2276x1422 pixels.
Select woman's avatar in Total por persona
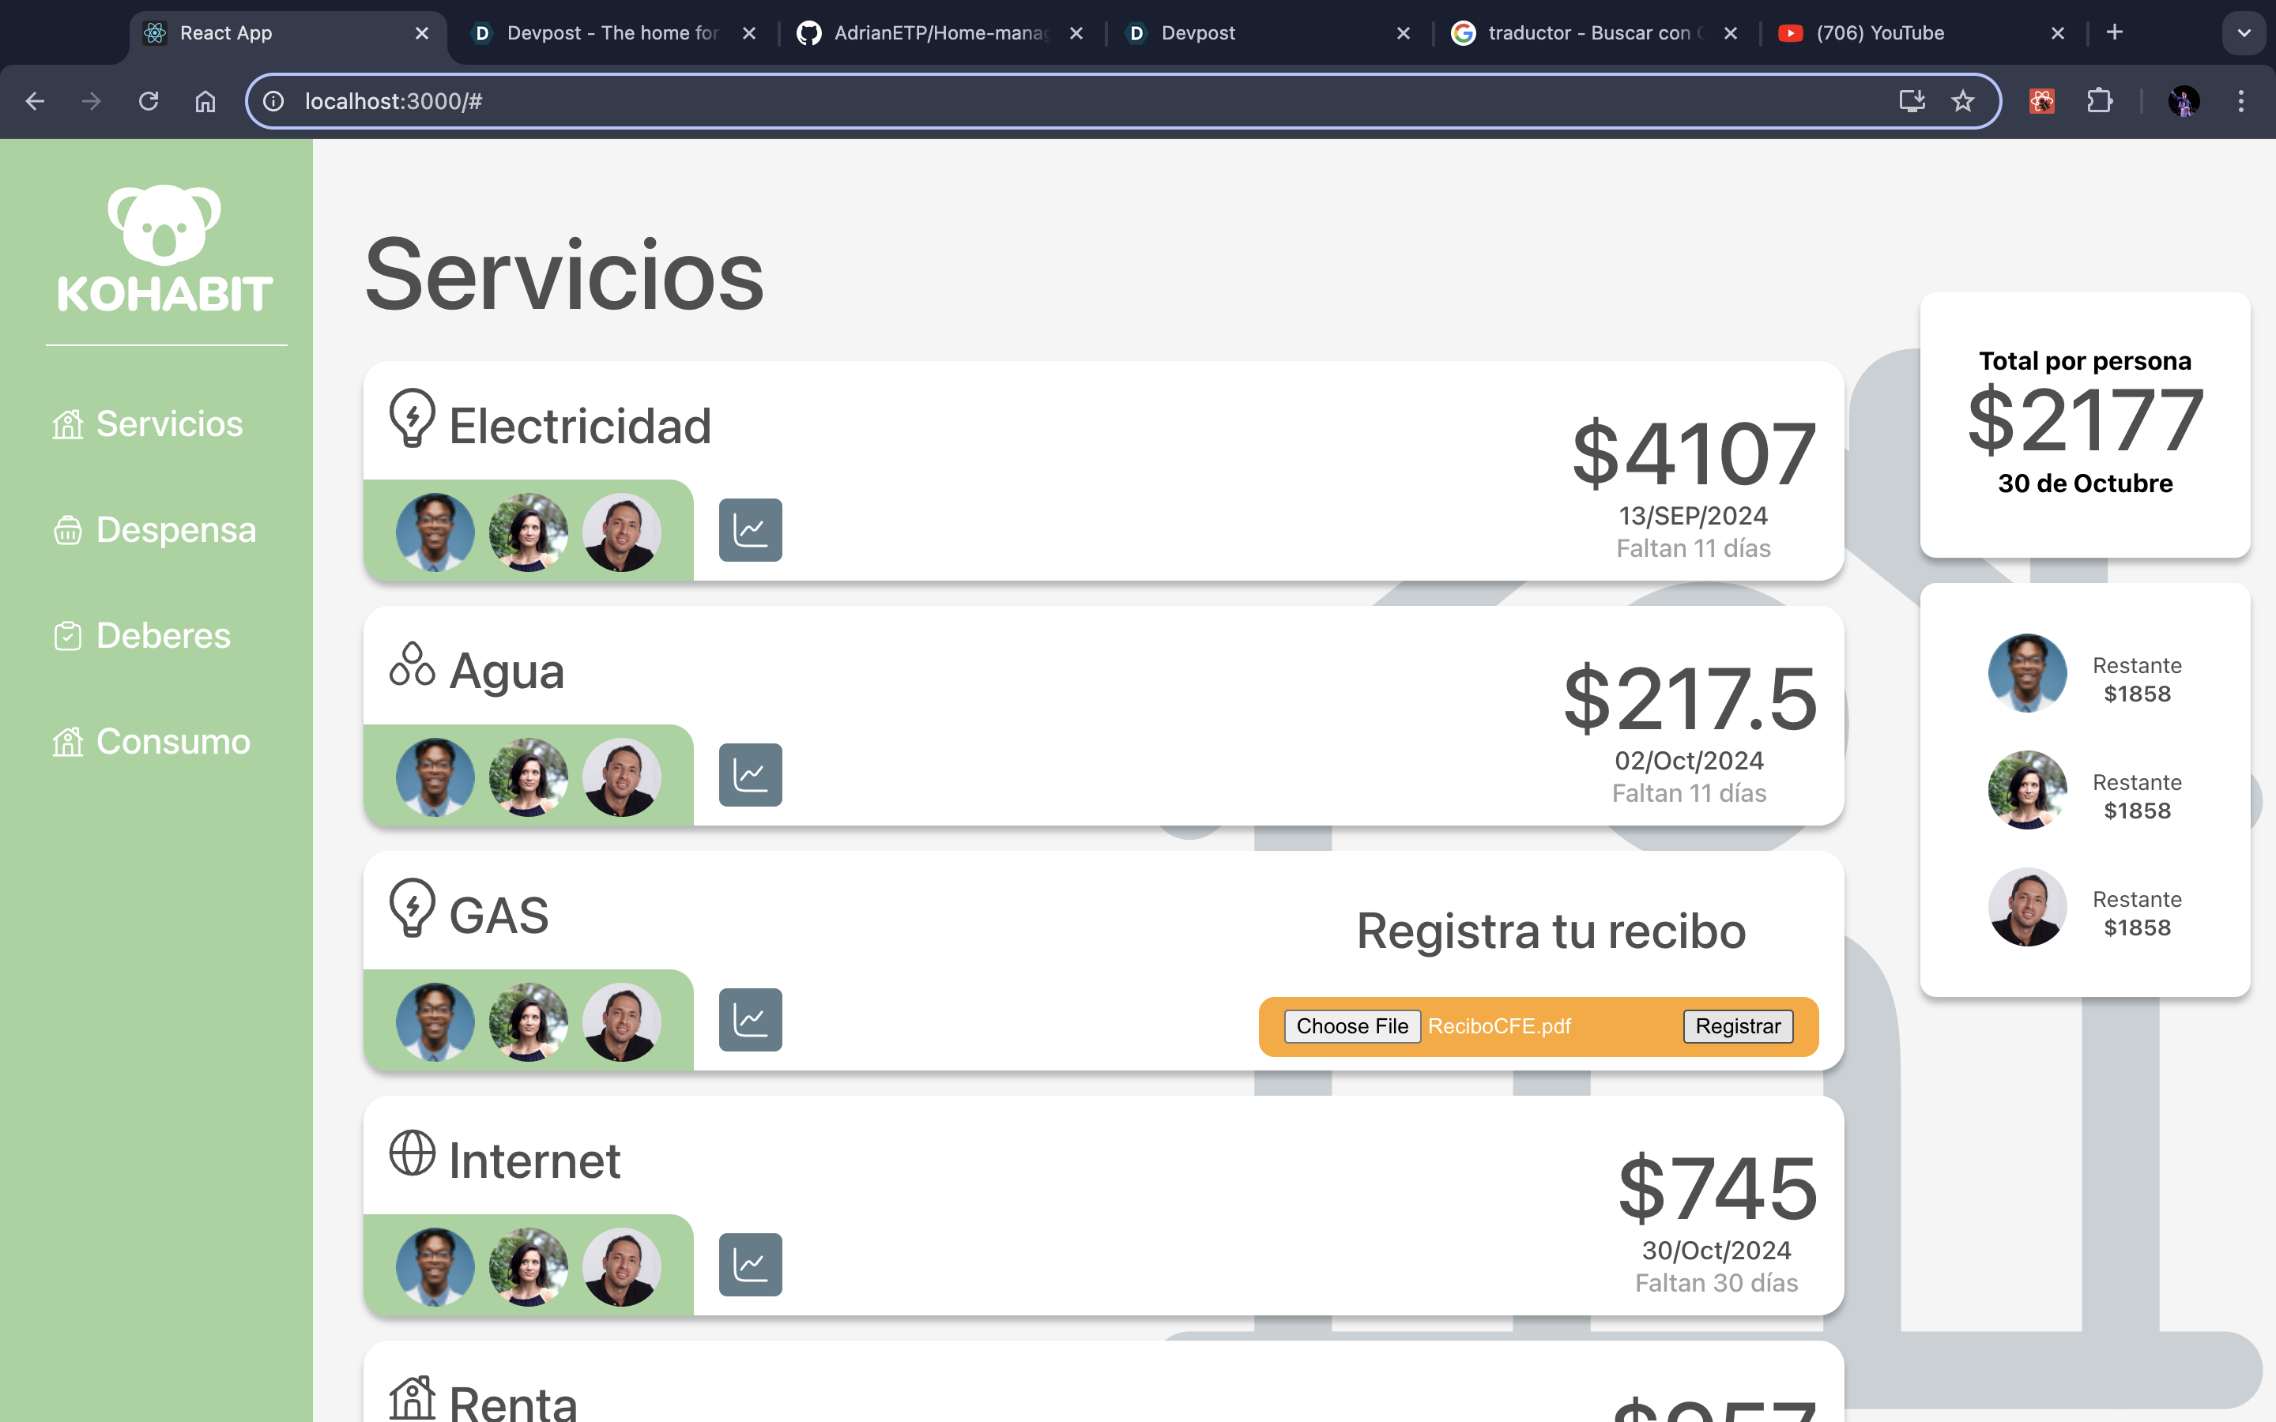tap(2027, 790)
